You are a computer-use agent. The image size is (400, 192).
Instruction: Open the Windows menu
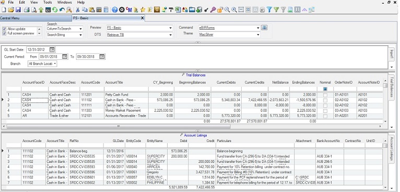pos(64,2)
